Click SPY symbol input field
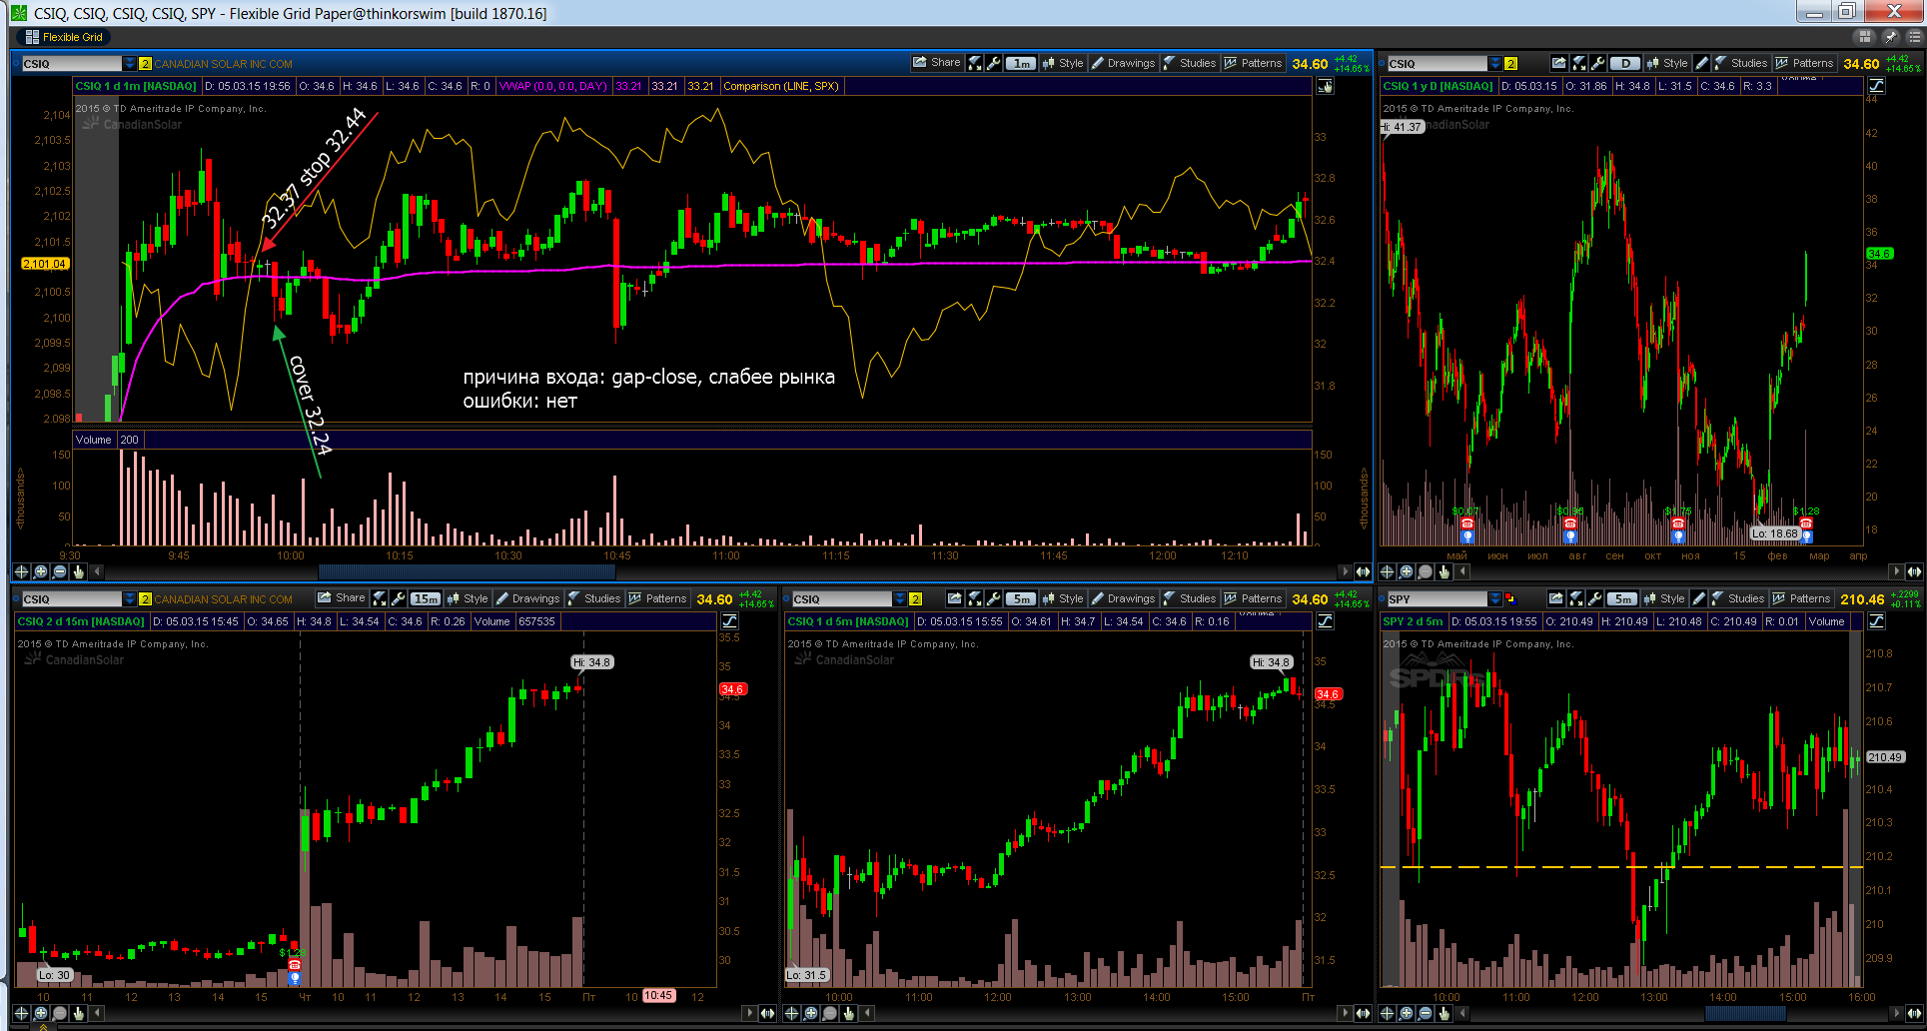Screen dimensions: 1927x1031 pyautogui.click(x=1437, y=598)
